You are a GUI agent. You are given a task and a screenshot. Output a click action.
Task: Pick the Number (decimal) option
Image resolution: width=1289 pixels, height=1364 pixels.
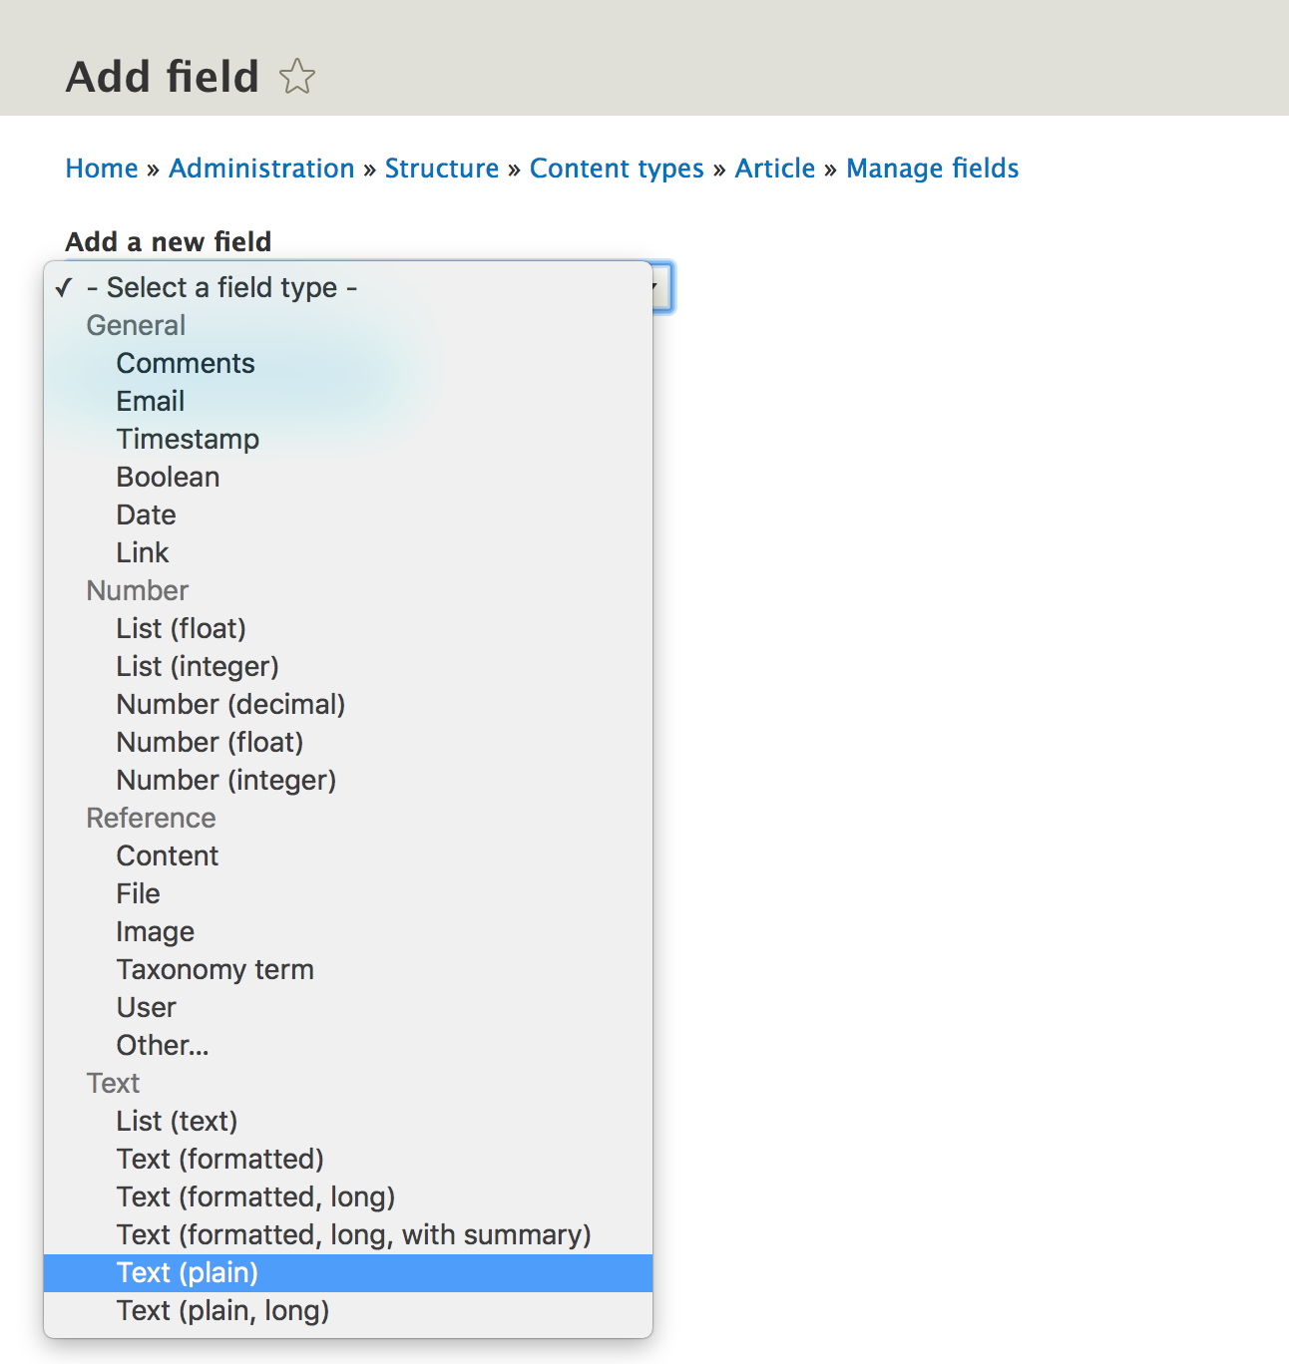[230, 704]
